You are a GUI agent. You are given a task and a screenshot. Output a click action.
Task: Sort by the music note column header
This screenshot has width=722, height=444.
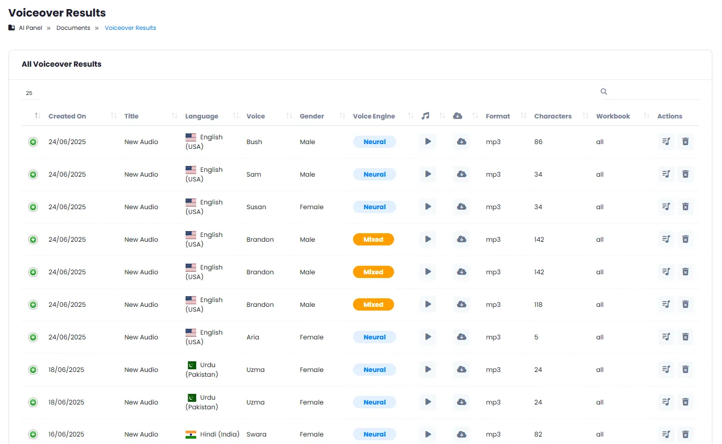tap(425, 116)
